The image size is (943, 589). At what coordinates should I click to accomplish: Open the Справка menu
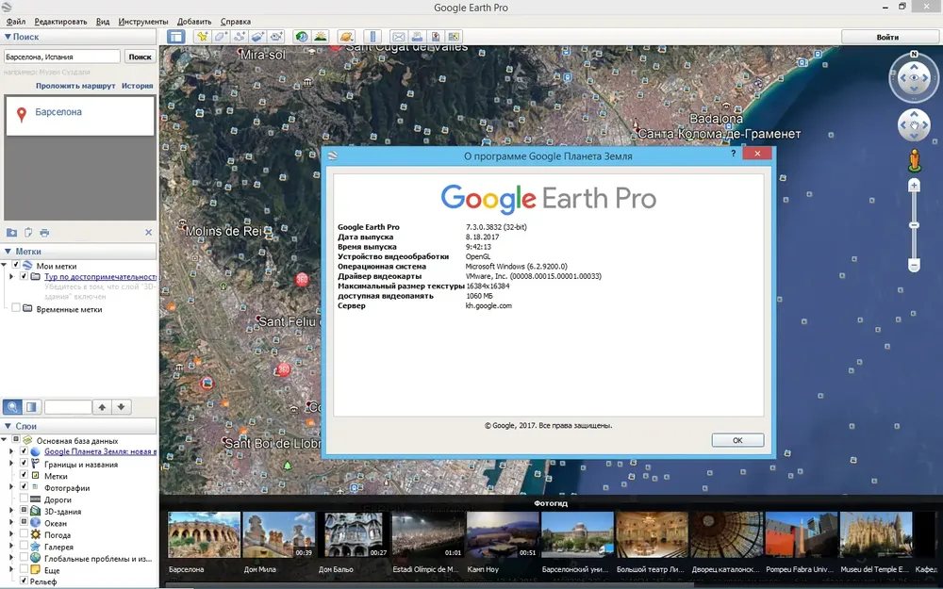(x=235, y=22)
